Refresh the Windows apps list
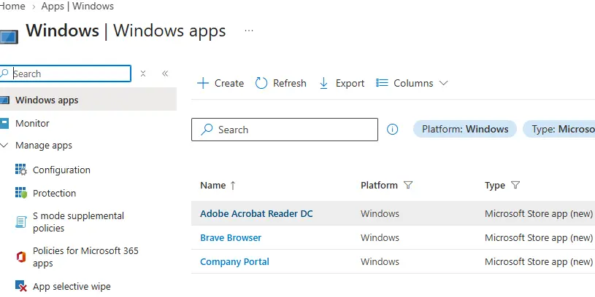 (x=280, y=83)
